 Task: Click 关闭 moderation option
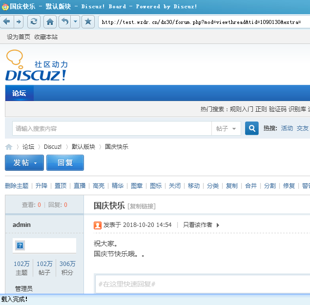pyautogui.click(x=175, y=186)
